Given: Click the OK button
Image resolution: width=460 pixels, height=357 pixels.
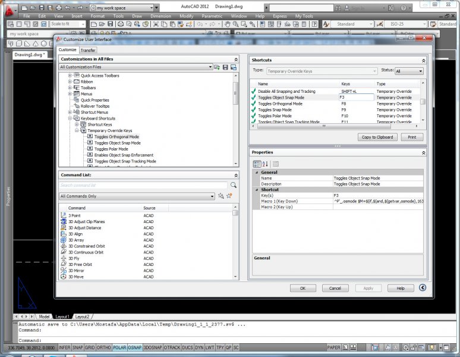Looking at the screenshot, I should click(303, 289).
